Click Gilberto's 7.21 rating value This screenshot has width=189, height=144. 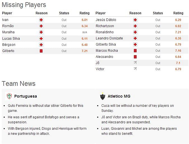point(85,51)
